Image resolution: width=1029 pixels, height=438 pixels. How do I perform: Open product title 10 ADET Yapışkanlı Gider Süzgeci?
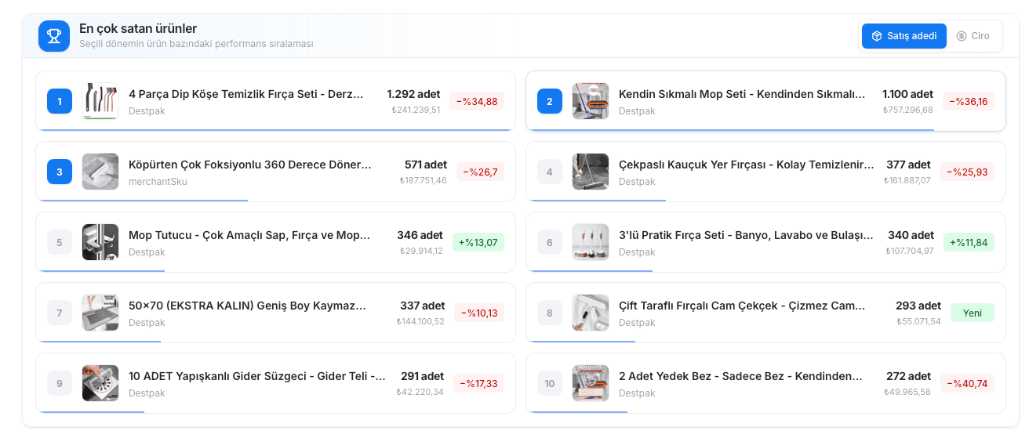pos(257,376)
